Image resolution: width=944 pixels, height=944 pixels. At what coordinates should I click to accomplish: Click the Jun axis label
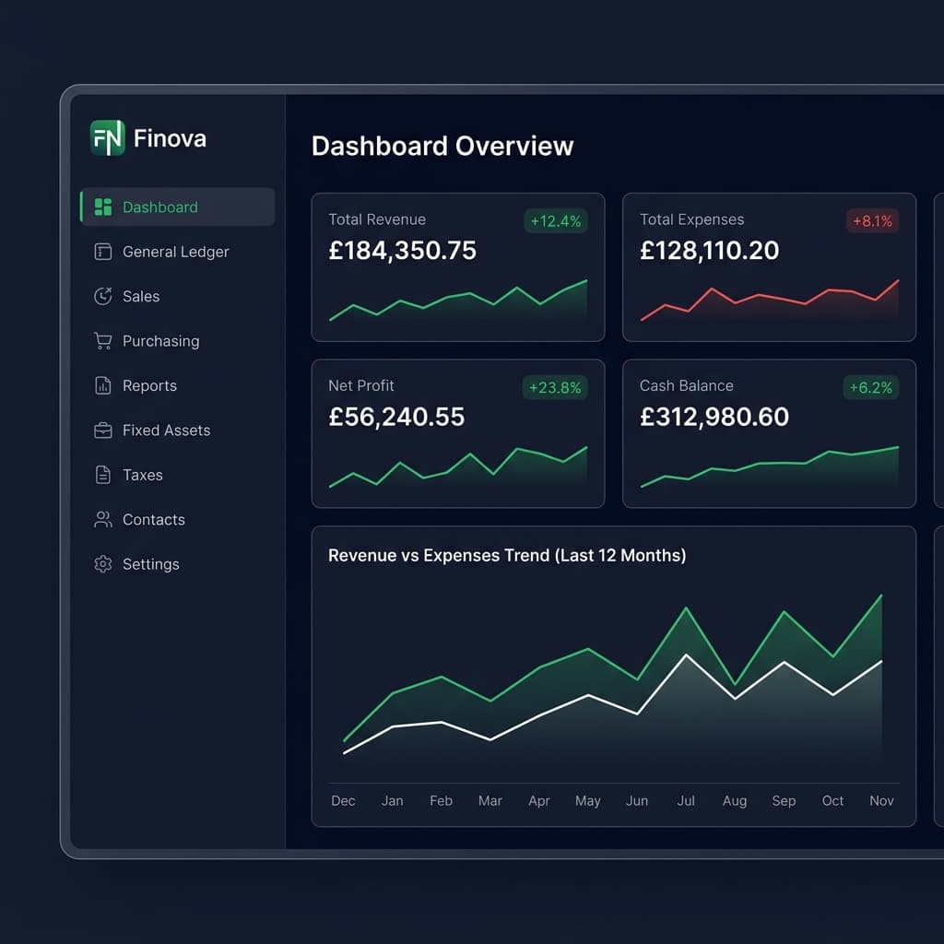(637, 801)
